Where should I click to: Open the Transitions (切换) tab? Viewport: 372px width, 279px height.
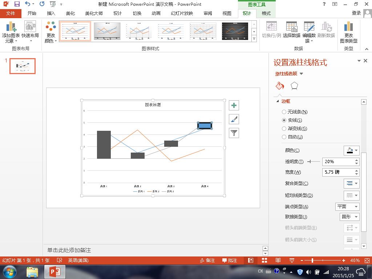tap(137, 13)
